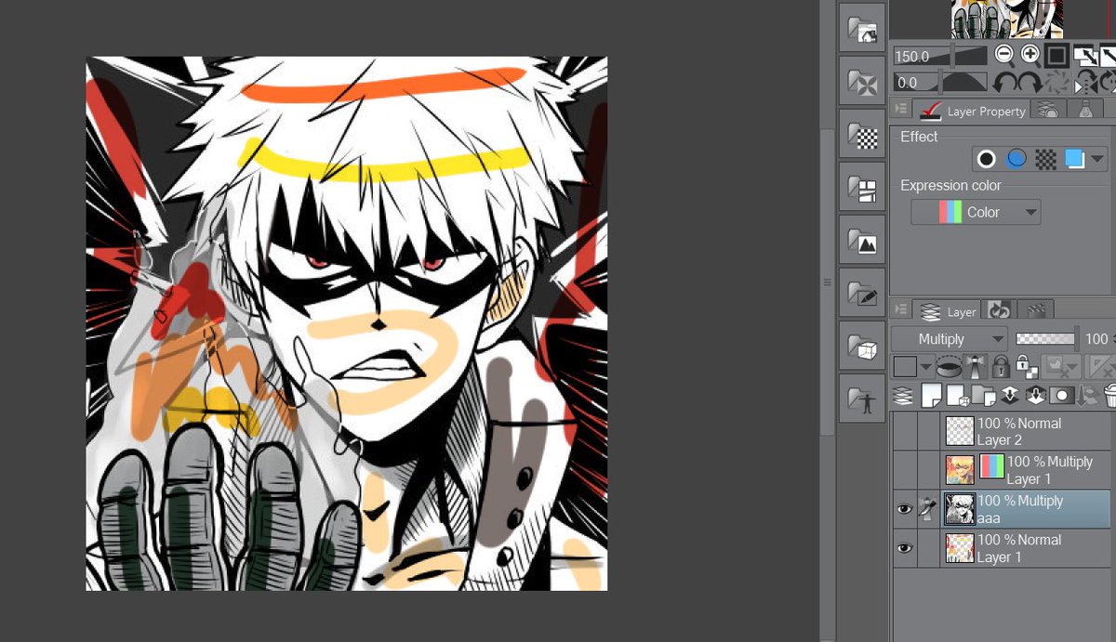Hide the aaa layer

click(x=904, y=508)
